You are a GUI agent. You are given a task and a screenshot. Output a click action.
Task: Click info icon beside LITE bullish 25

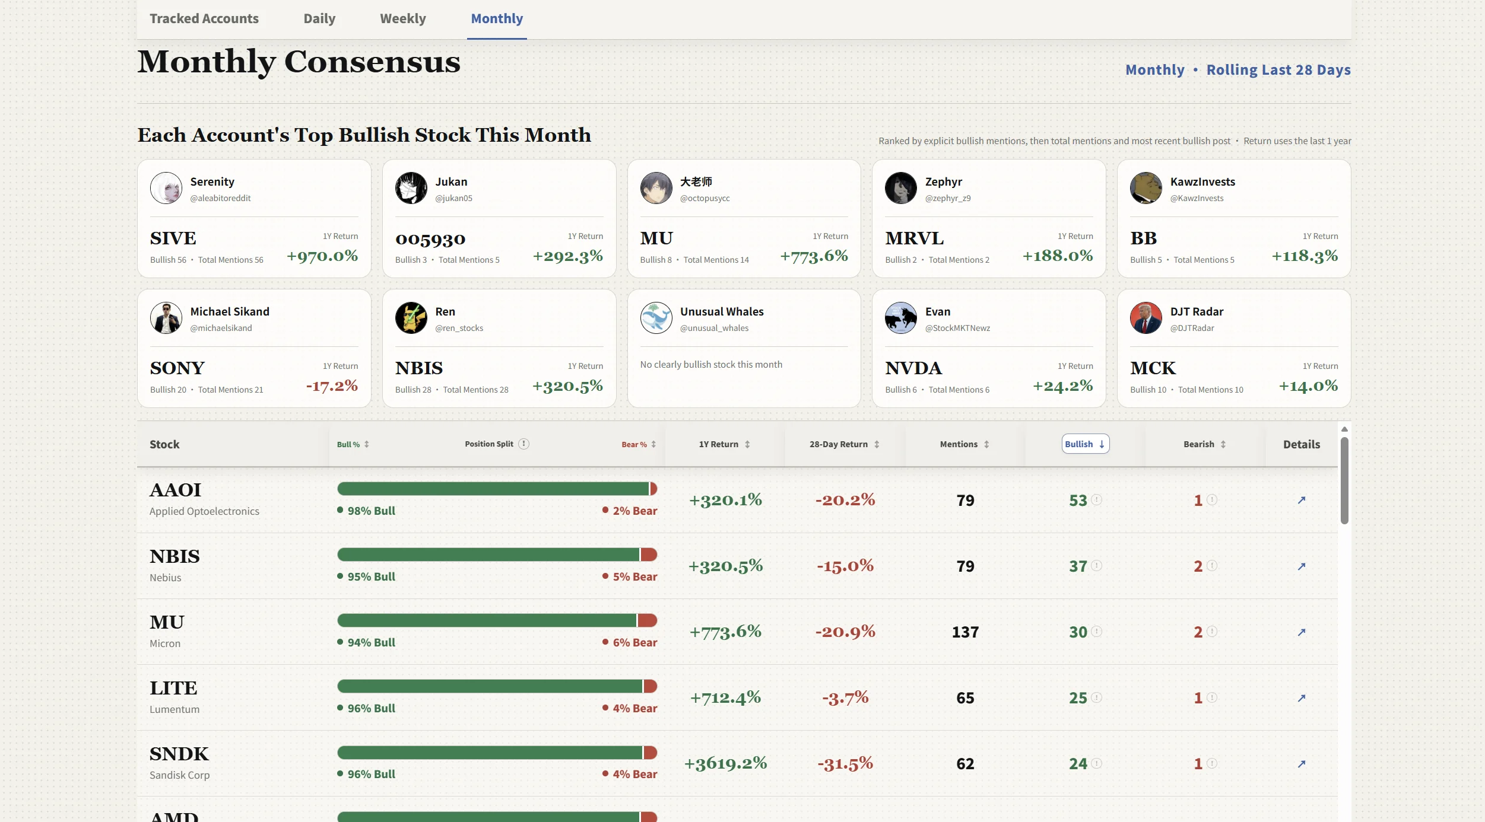[x=1097, y=697]
